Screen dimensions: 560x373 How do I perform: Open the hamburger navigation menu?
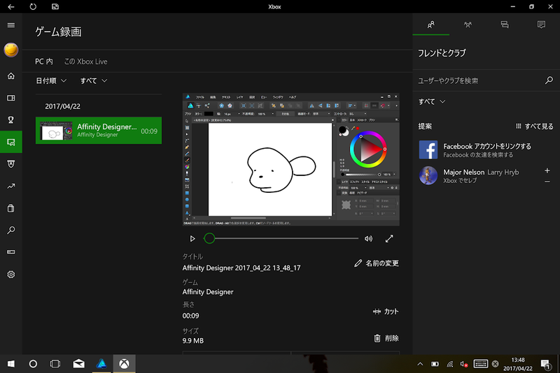pyautogui.click(x=11, y=25)
